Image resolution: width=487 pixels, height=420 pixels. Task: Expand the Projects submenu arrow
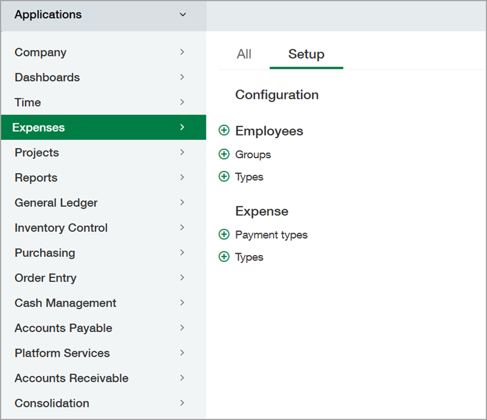[182, 152]
